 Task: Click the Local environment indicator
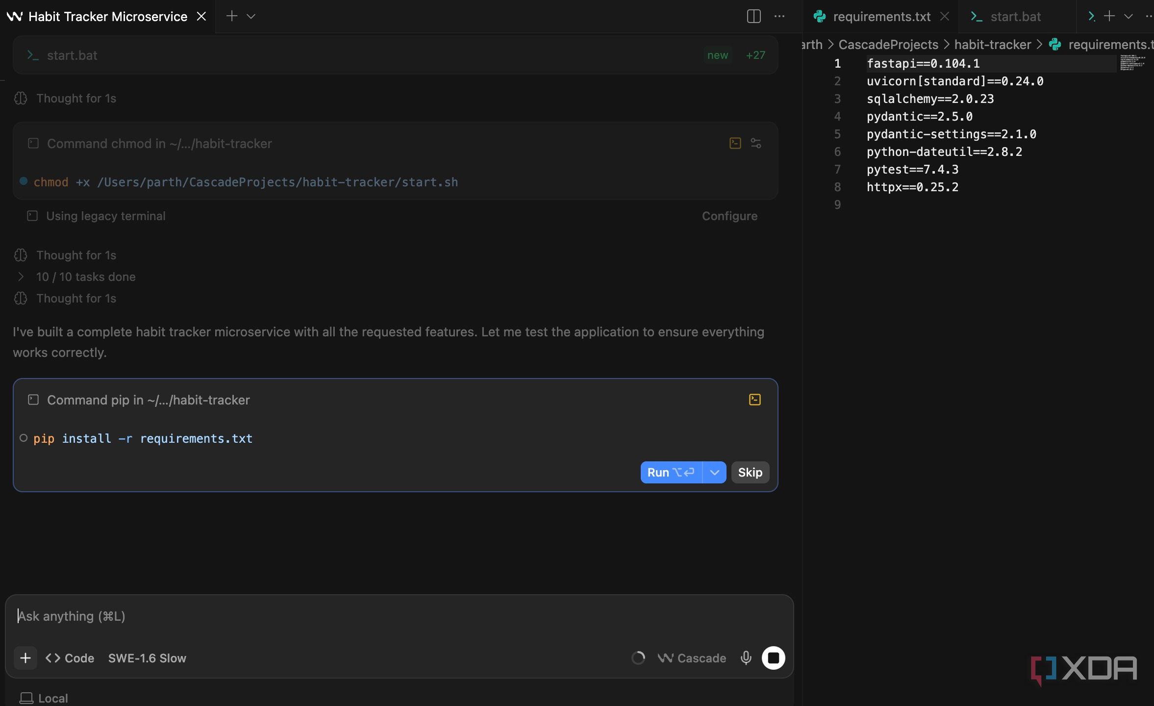pyautogui.click(x=44, y=698)
